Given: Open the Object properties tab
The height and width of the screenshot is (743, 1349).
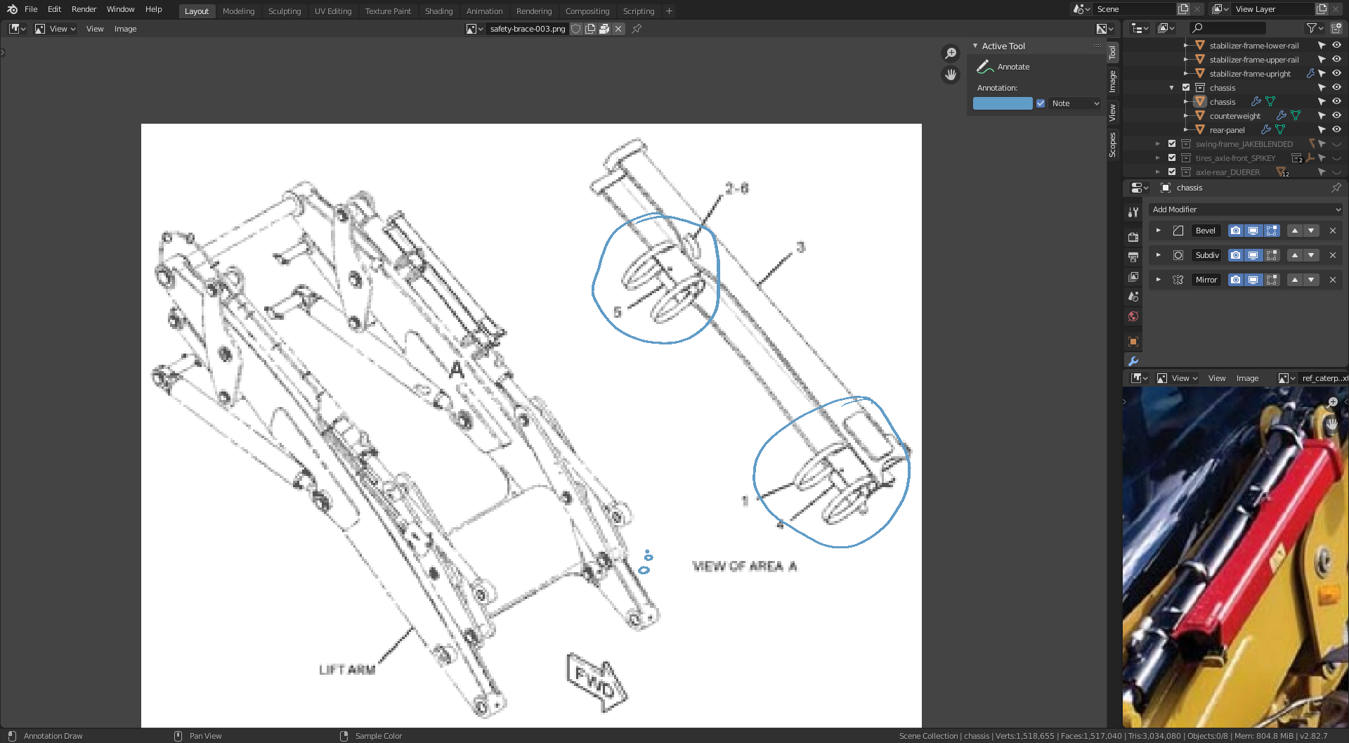Looking at the screenshot, I should [1133, 342].
